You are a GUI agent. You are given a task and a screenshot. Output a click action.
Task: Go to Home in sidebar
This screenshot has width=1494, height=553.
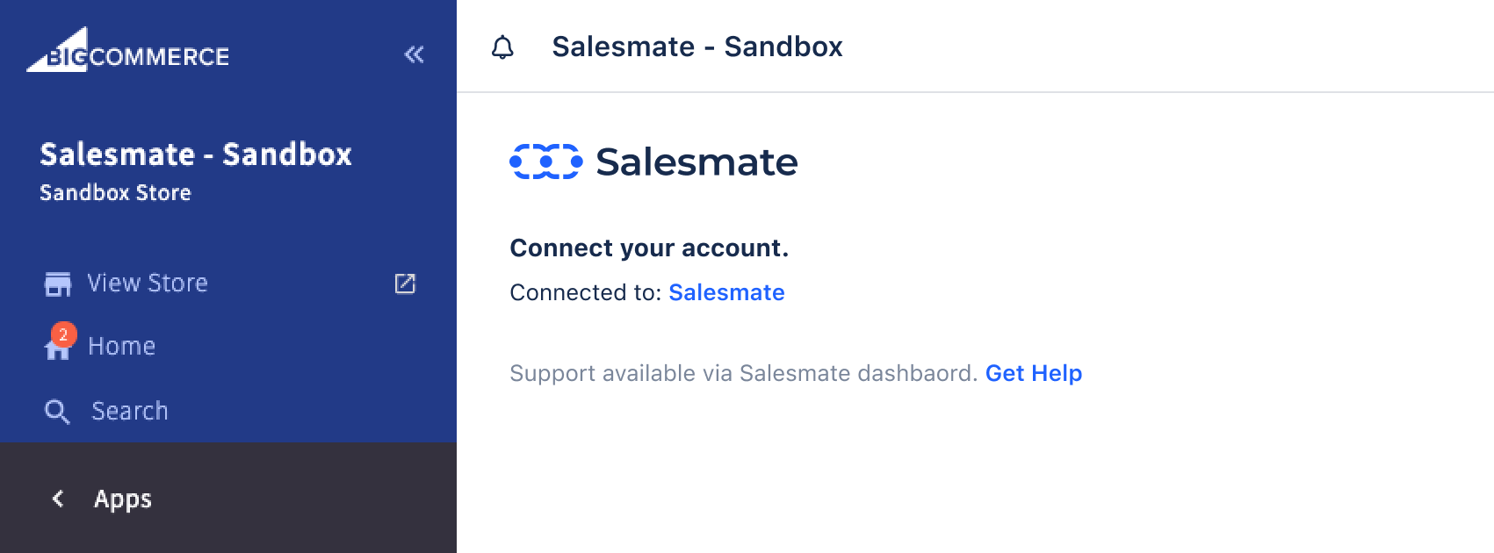click(x=228, y=346)
